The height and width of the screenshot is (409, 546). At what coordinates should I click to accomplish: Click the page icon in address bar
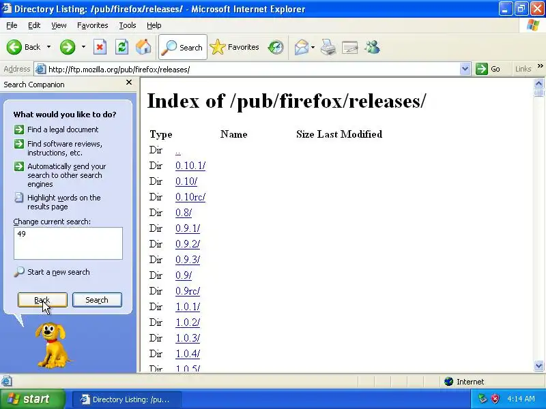tap(41, 70)
